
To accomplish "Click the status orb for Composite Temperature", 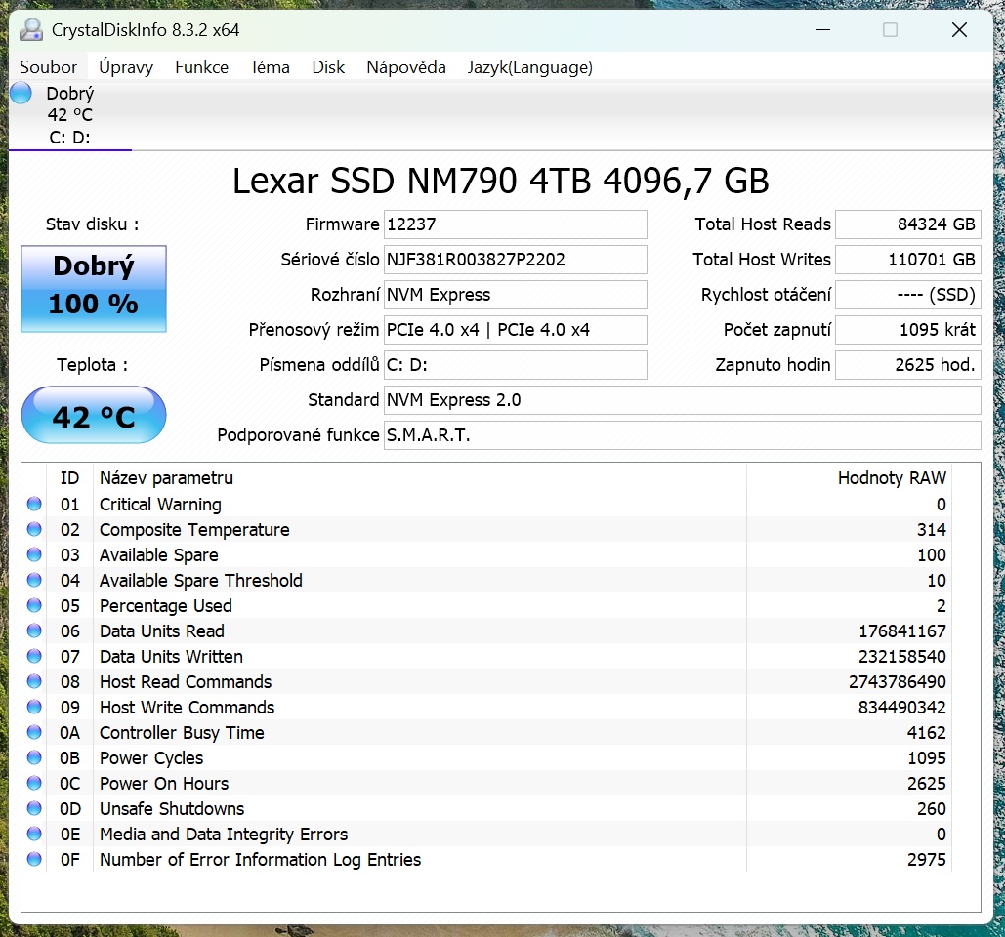I will 34,529.
